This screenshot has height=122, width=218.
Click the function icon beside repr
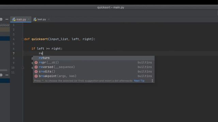(x=36, y=62)
